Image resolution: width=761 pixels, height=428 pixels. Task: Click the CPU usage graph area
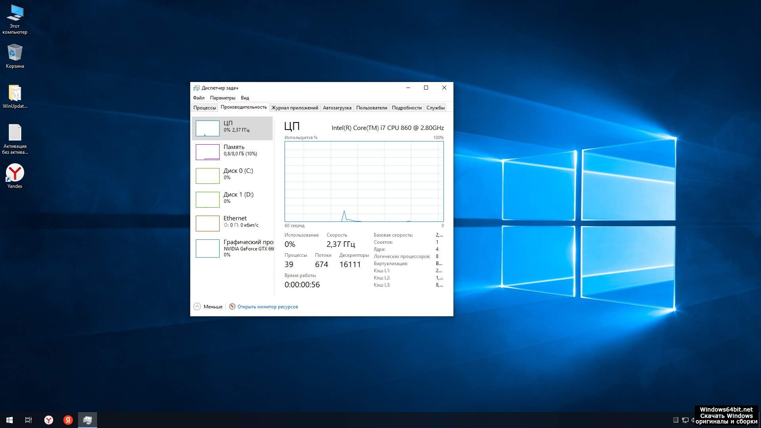(x=364, y=182)
